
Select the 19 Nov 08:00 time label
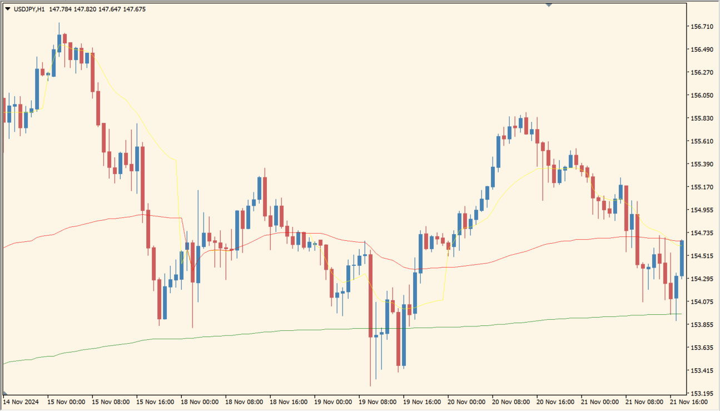377,402
